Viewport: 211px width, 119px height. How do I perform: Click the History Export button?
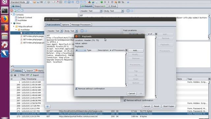[35, 75]
